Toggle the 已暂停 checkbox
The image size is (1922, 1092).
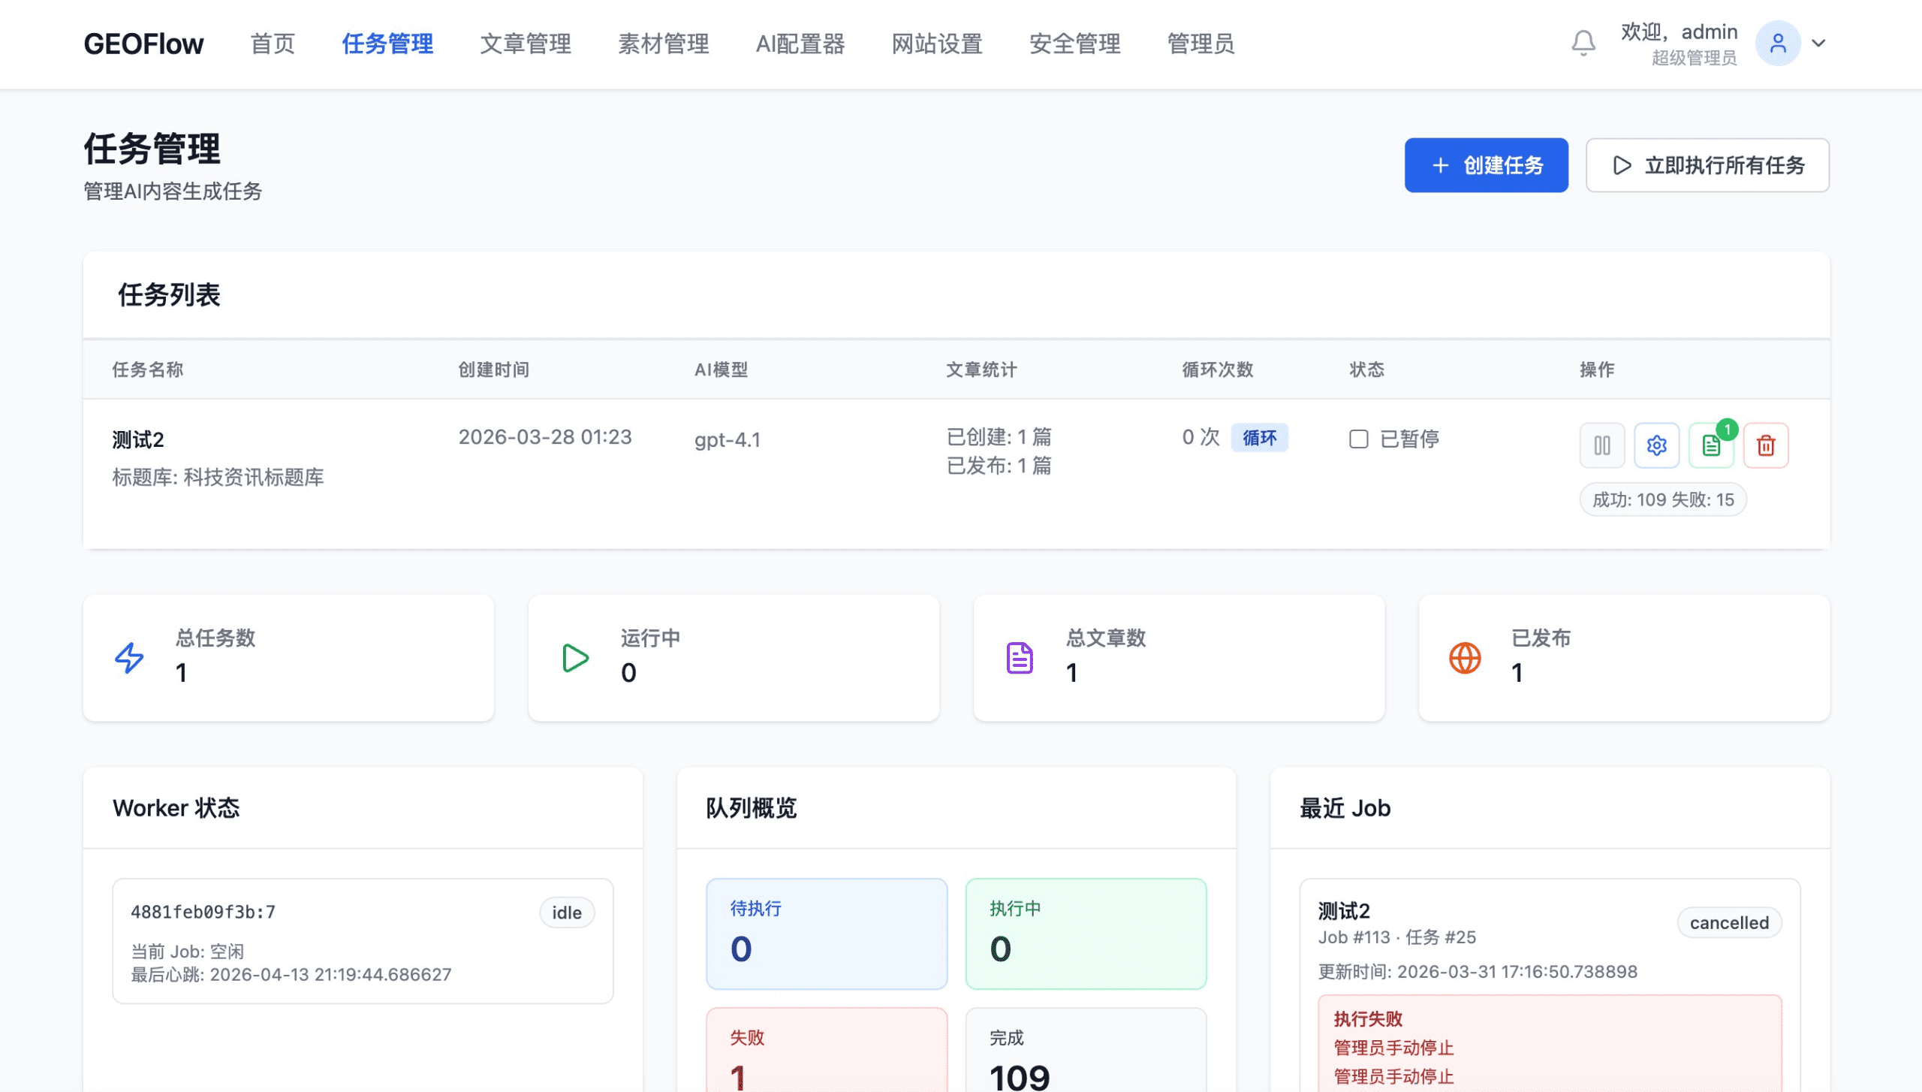click(1358, 439)
